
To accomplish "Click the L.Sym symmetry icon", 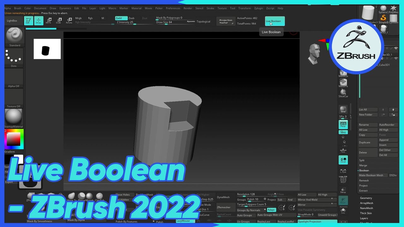I will point(343,171).
